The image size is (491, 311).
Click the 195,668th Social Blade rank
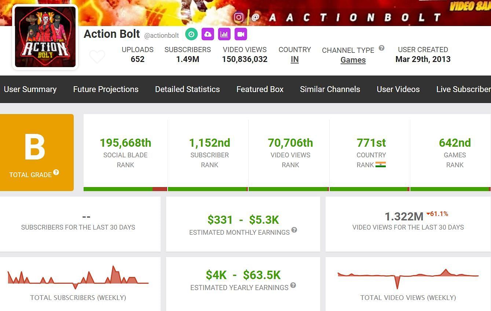[125, 143]
